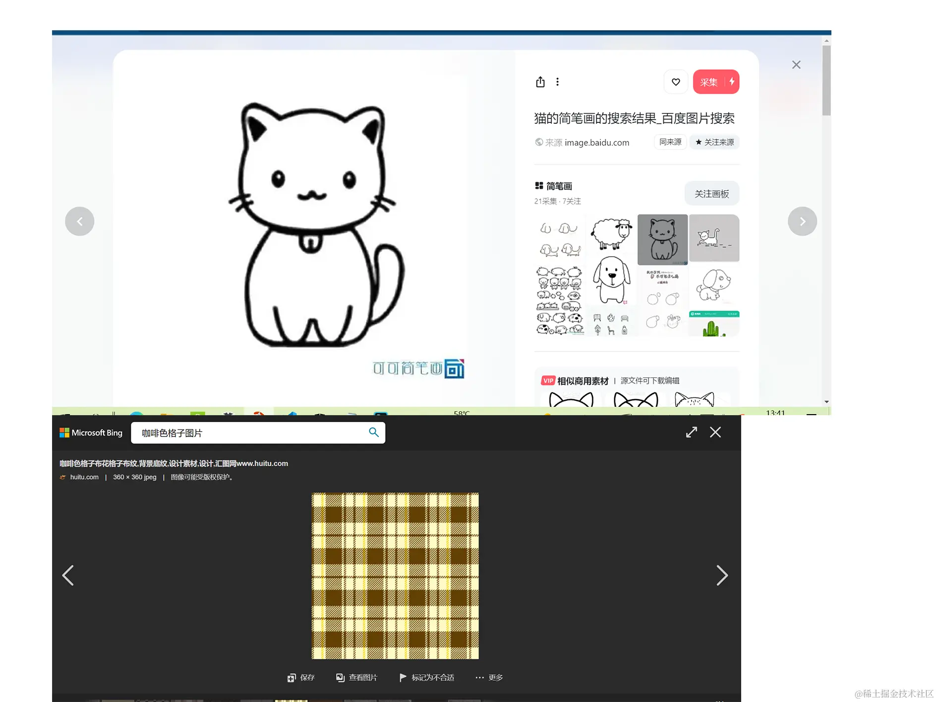
Task: Click the globe source icon before image.baidu.com
Action: (539, 142)
